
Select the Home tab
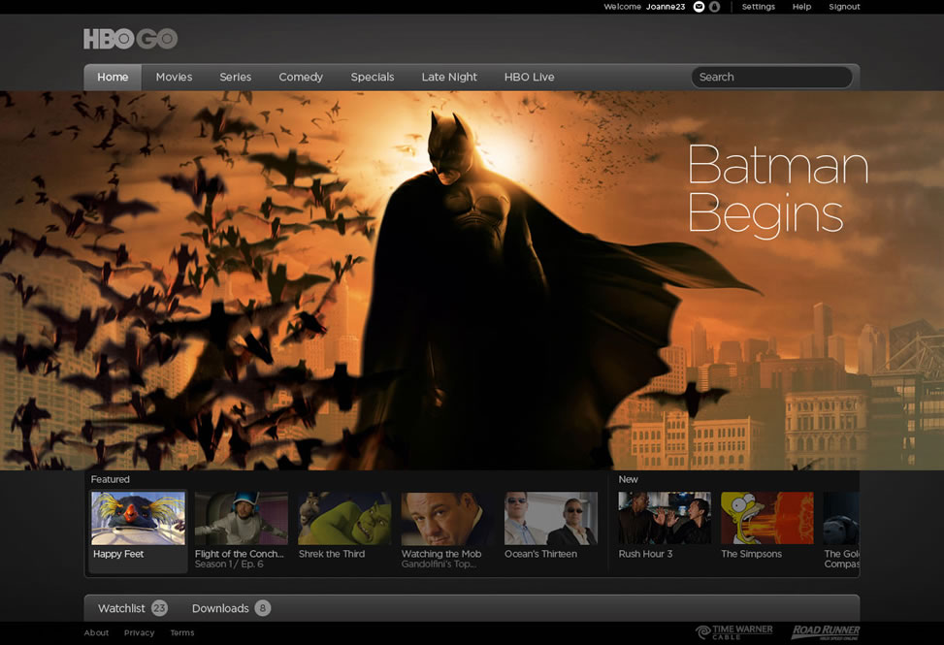pos(113,78)
